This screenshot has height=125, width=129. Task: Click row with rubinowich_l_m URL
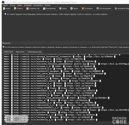[x=51, y=105]
